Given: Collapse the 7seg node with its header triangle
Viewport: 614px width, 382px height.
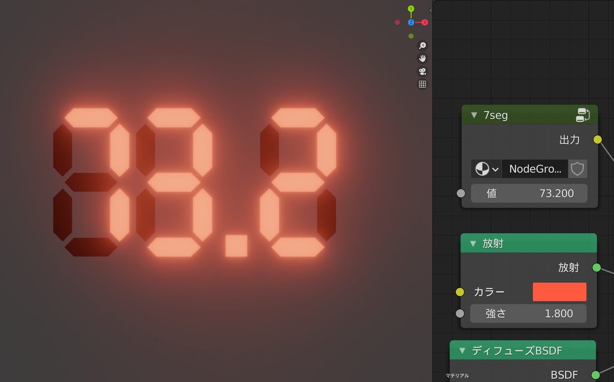Looking at the screenshot, I should point(474,115).
